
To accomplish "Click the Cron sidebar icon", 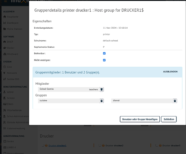I will pos(5,67).
